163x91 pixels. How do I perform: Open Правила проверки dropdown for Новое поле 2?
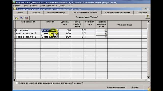106,34
